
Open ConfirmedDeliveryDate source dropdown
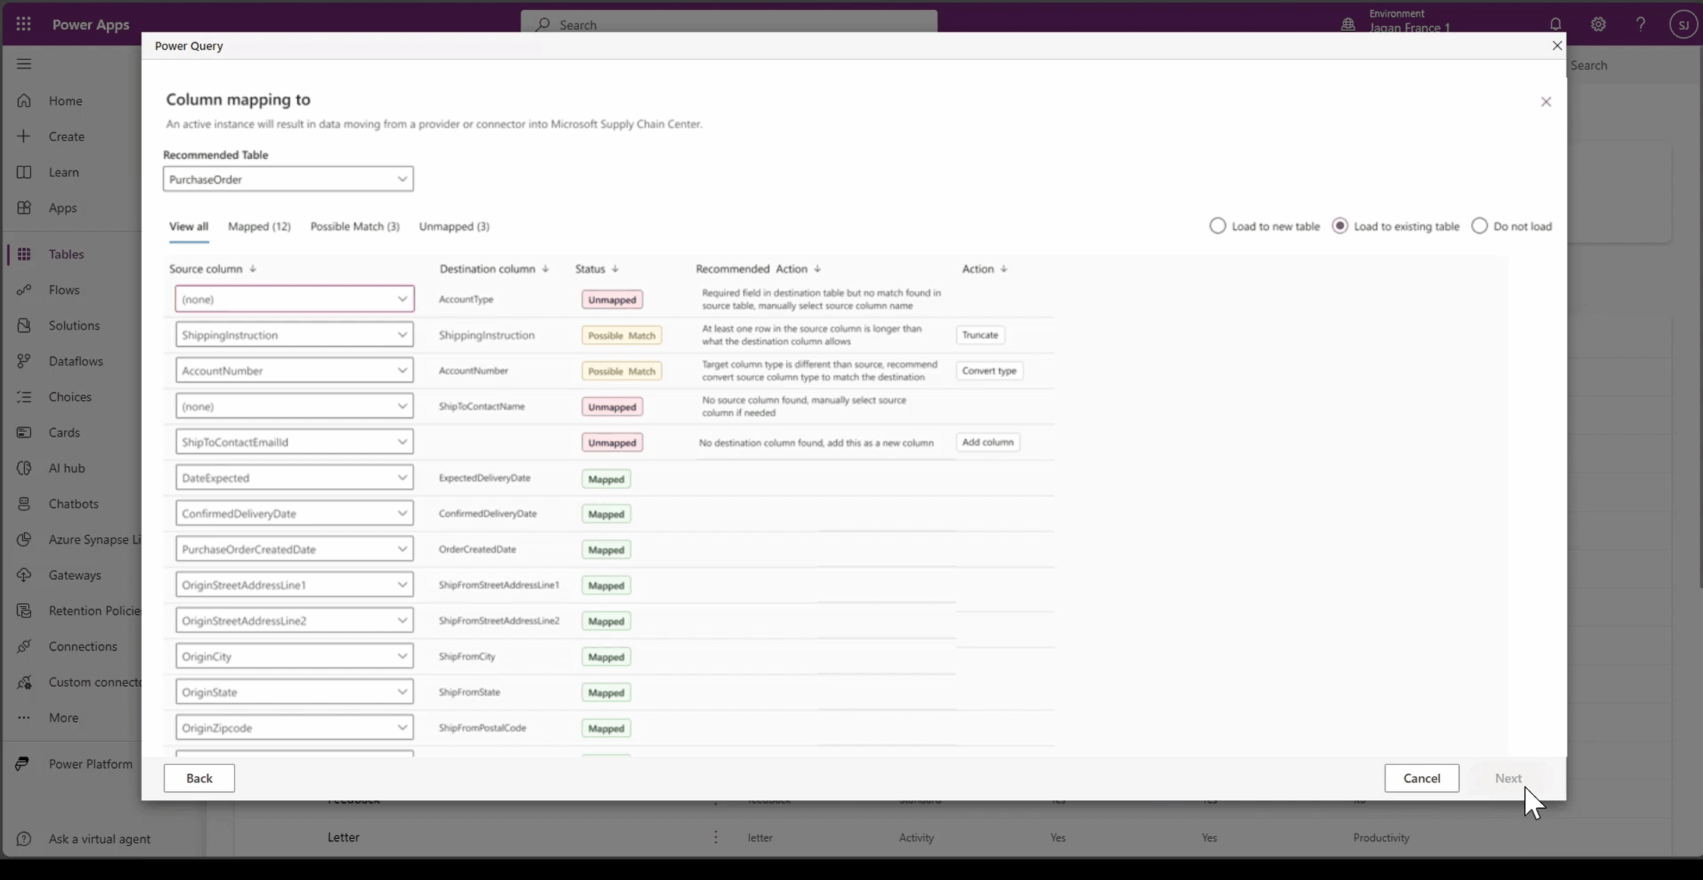pos(294,513)
